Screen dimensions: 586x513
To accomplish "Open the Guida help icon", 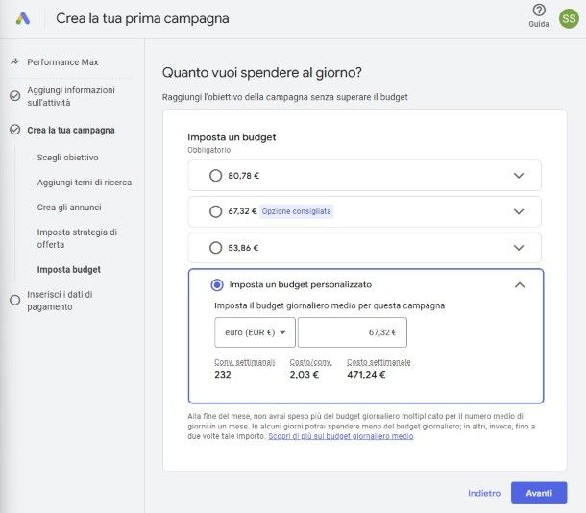I will 539,11.
